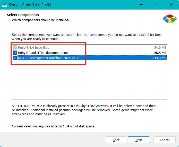Click the Setup - Ruby 3.4.4-2-x64 title
The width and height of the screenshot is (179, 147).
click(x=30, y=5)
